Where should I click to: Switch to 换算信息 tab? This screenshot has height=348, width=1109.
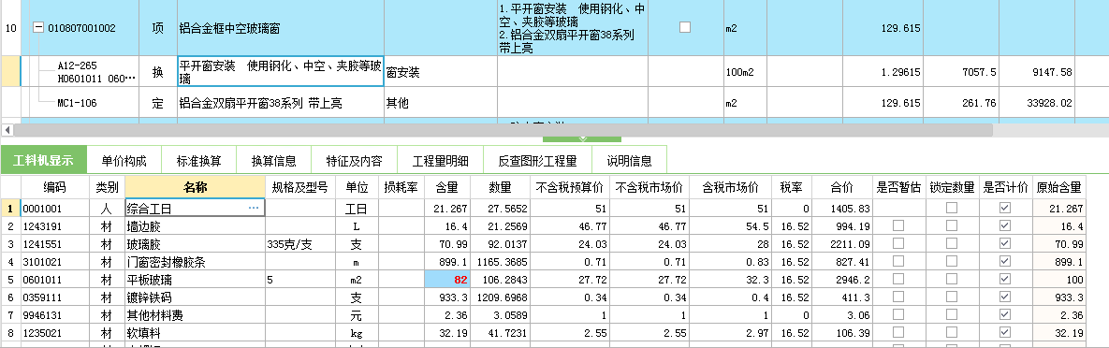click(x=273, y=161)
